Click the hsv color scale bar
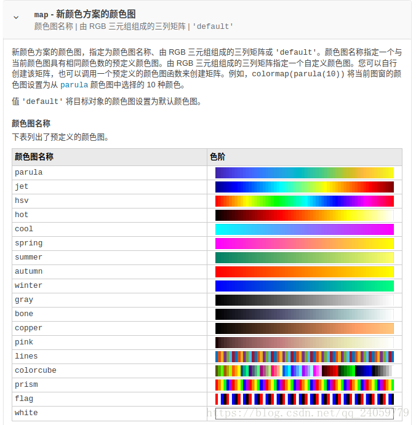The width and height of the screenshot is (416, 425). (304, 201)
